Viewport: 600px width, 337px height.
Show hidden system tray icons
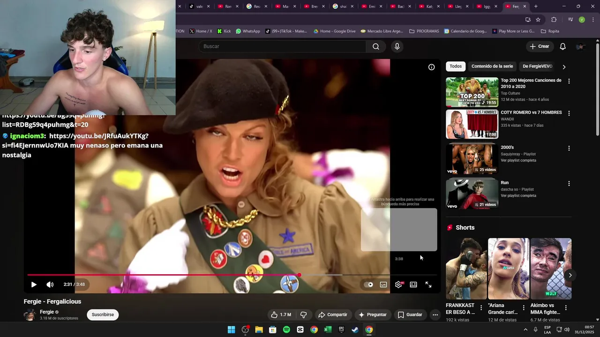pyautogui.click(x=525, y=330)
